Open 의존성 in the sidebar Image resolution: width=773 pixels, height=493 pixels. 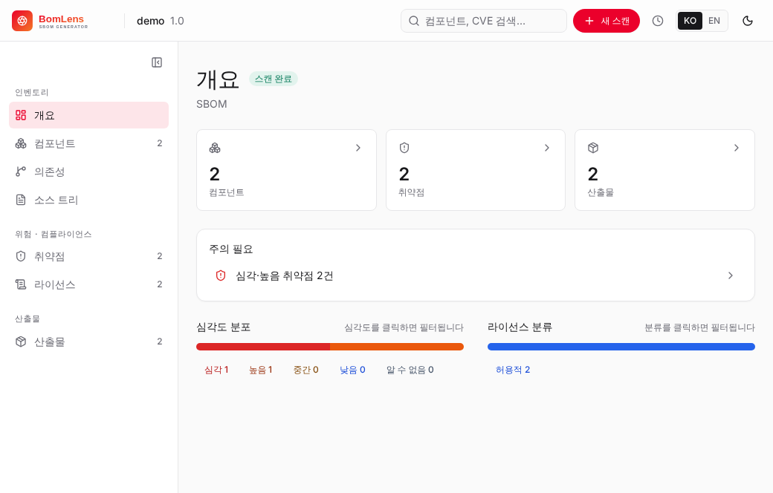(88, 172)
